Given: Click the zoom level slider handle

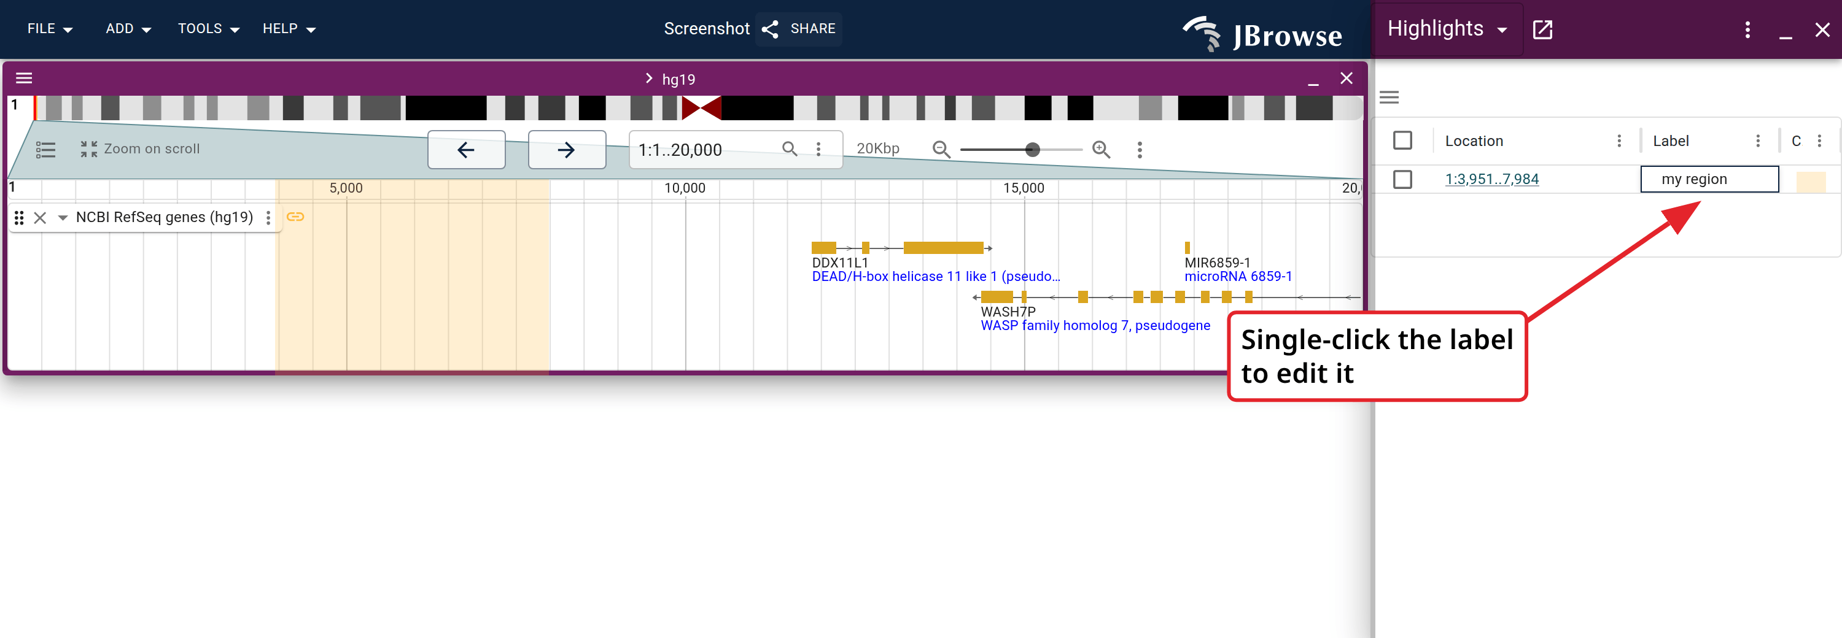Looking at the screenshot, I should pos(1032,149).
